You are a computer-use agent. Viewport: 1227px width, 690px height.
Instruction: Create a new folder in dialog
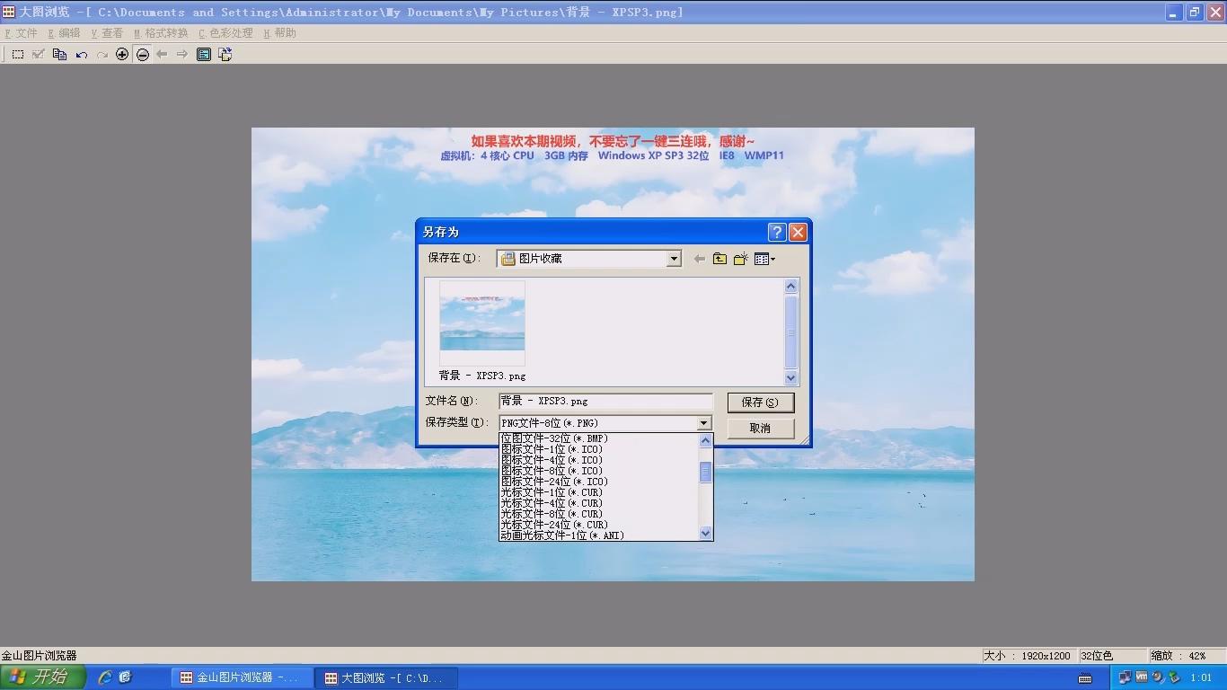coord(741,259)
